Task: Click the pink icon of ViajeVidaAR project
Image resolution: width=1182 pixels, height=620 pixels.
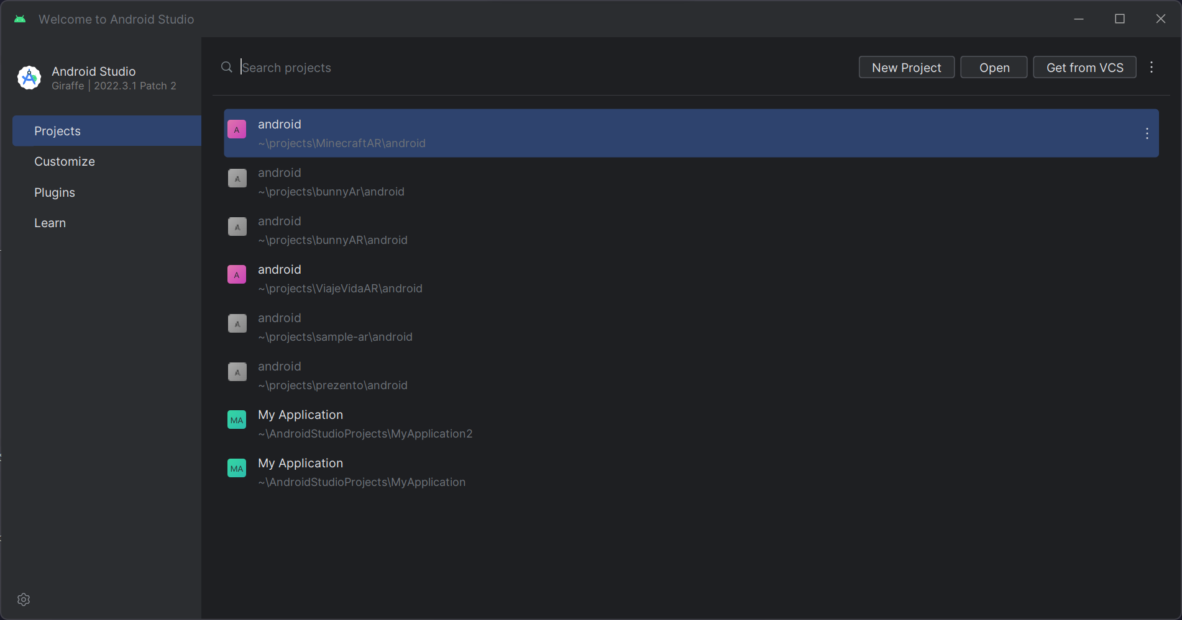Action: (x=237, y=274)
